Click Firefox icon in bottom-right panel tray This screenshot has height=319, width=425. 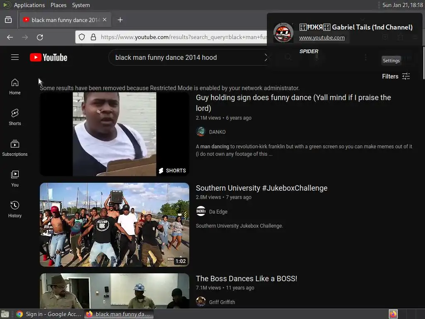pyautogui.click(x=393, y=314)
